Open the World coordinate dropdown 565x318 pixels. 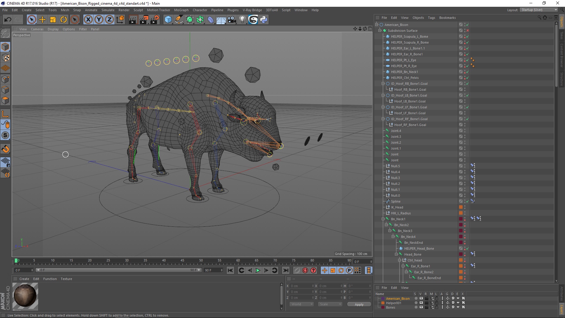click(302, 304)
